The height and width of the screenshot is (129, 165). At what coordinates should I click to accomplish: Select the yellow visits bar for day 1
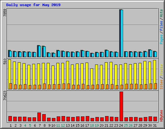pos(9,74)
